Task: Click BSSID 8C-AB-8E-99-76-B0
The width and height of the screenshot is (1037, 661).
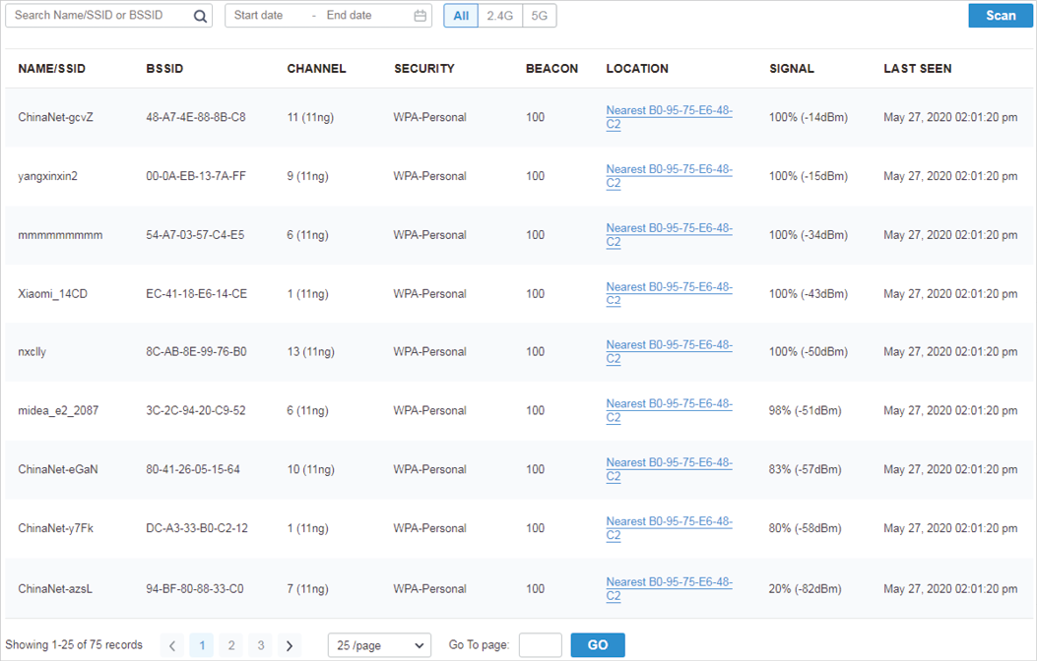Action: pos(196,352)
